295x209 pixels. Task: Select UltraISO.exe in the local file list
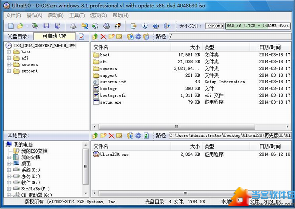(x=191, y=154)
